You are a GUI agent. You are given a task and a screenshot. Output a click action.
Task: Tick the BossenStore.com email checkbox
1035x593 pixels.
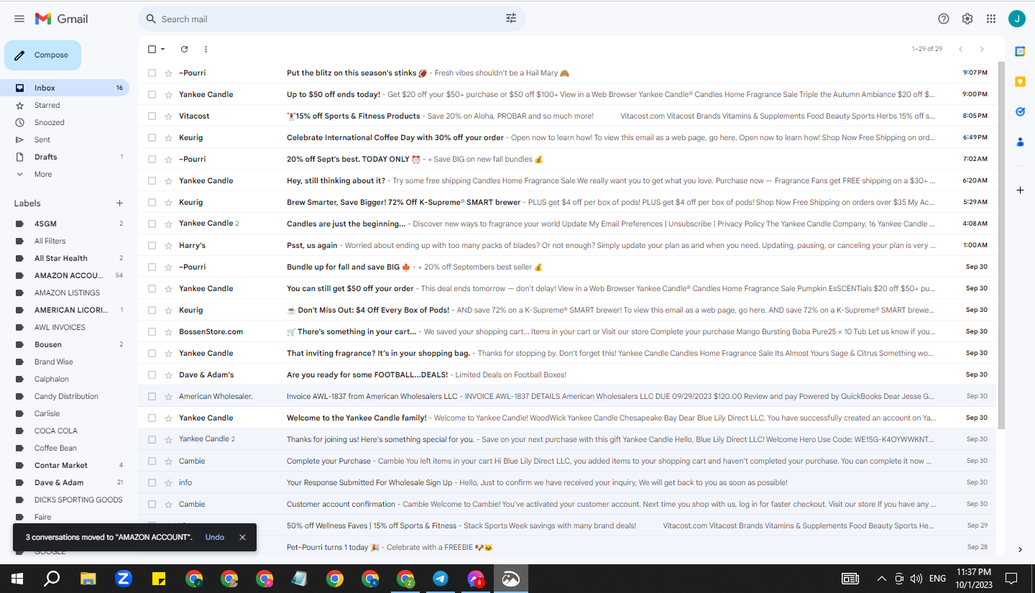point(152,331)
